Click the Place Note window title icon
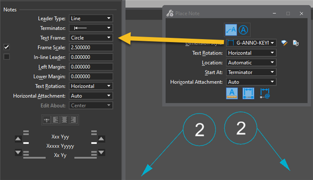The image size is (313, 180). click(170, 13)
